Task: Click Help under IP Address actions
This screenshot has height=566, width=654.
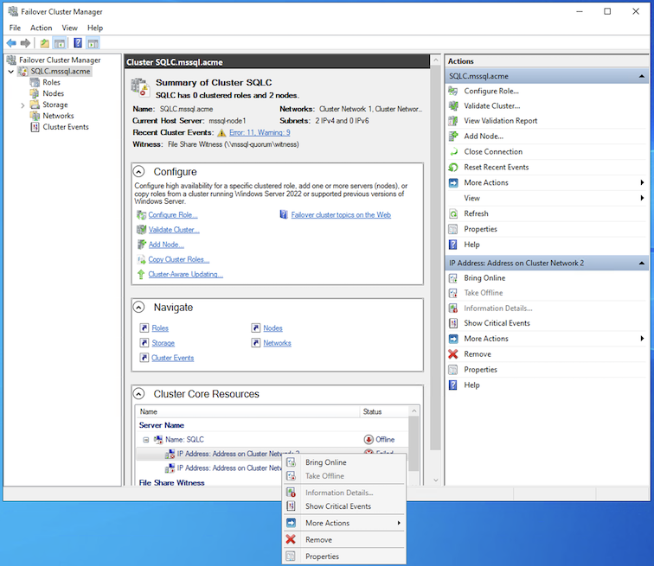Action: click(x=471, y=385)
